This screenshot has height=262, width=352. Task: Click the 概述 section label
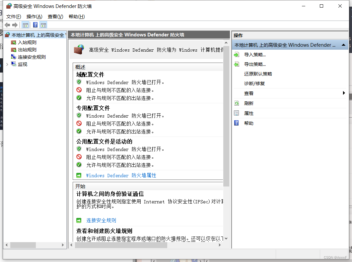pos(80,67)
